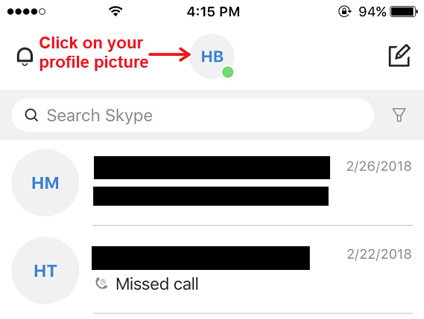
Task: Select the redacted HT chat name
Action: (x=200, y=258)
